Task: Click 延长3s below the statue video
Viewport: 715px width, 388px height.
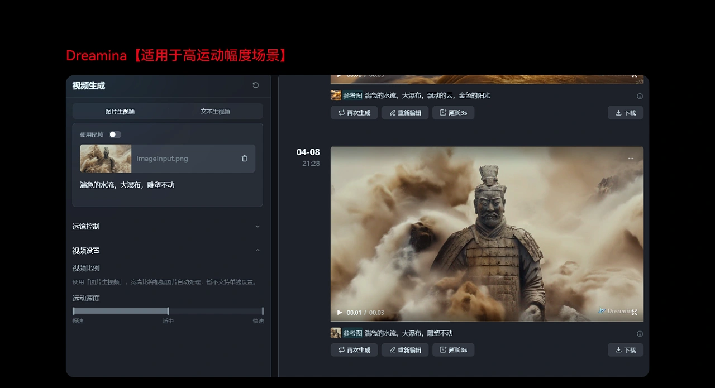Action: pyautogui.click(x=453, y=350)
